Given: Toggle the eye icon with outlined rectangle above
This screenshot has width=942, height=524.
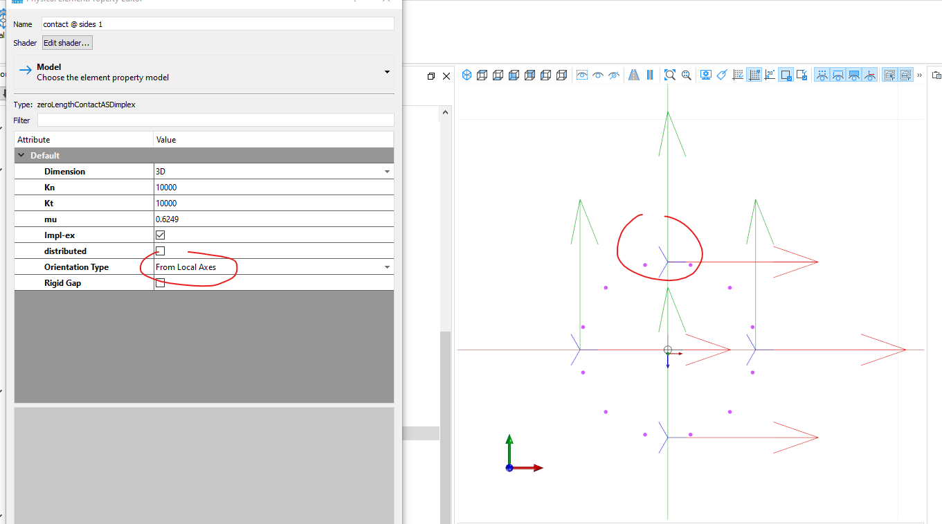Looking at the screenshot, I should [x=837, y=75].
